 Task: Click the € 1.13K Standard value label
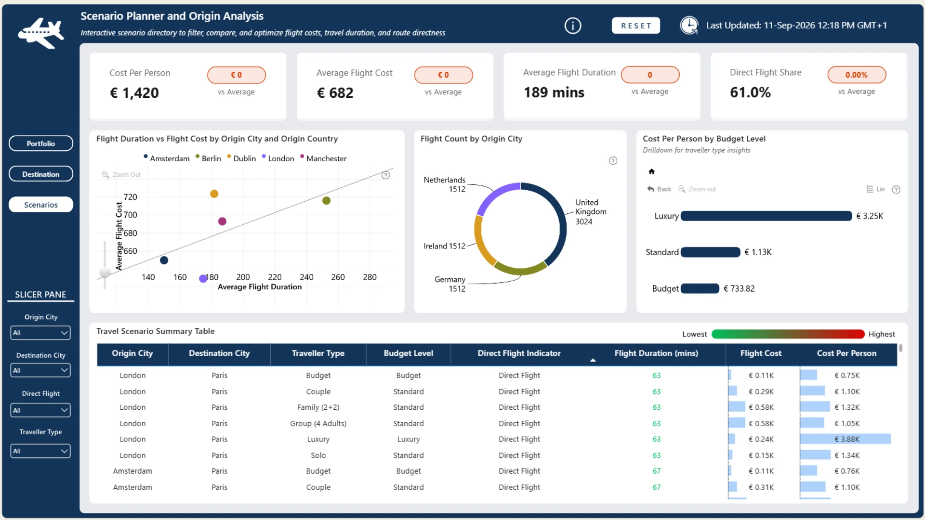point(758,252)
